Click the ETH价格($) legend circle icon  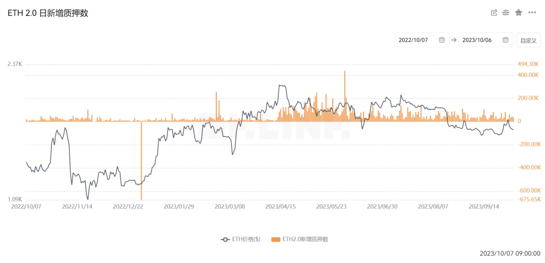226,239
